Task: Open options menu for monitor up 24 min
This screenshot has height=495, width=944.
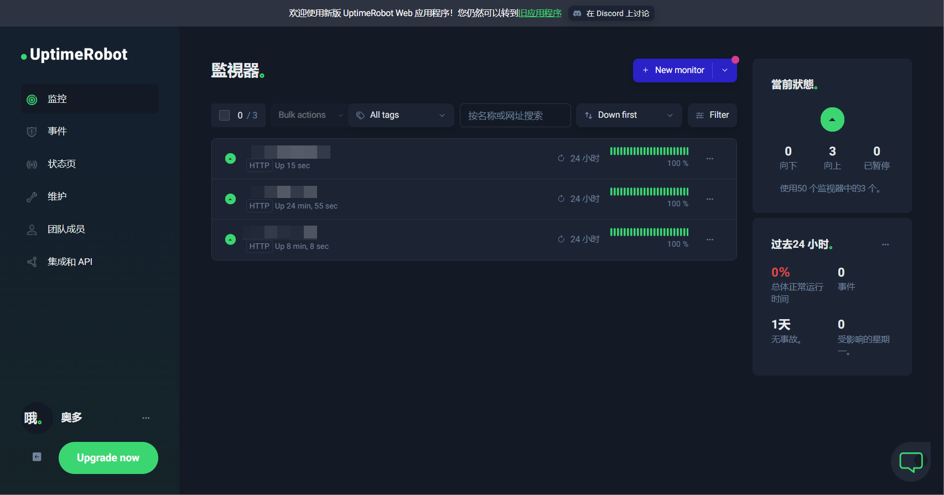Action: [x=710, y=199]
